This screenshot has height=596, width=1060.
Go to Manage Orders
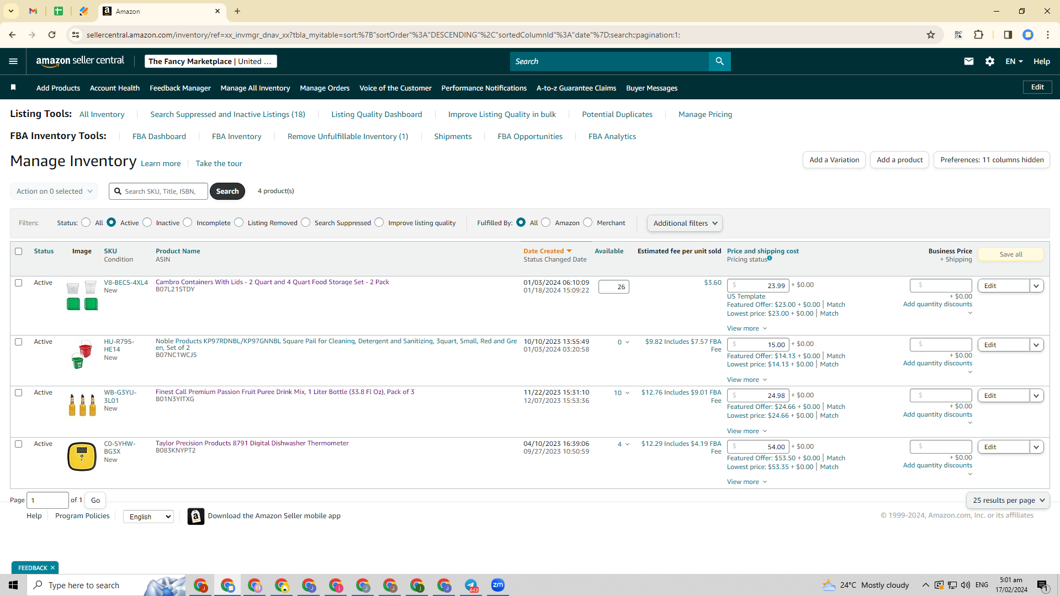coord(325,88)
